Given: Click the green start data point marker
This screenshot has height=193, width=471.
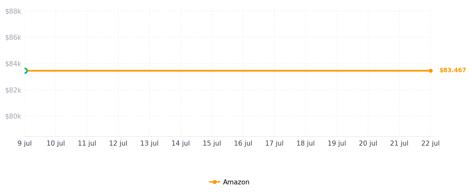Looking at the screenshot, I should coord(25,71).
